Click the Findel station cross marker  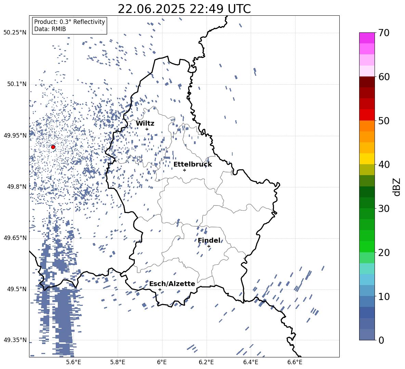click(209, 246)
